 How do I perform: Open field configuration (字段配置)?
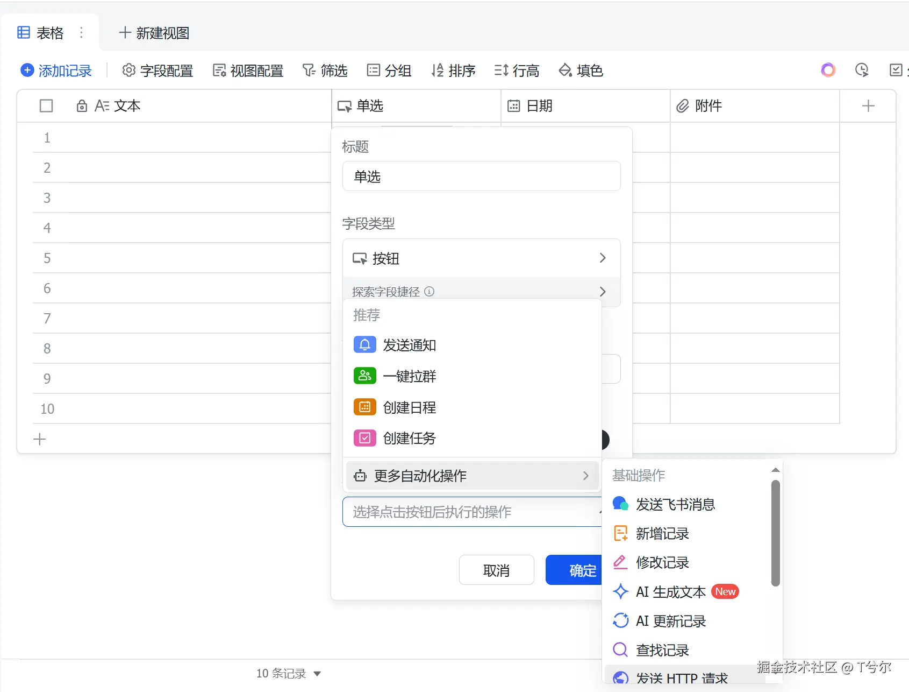158,70
